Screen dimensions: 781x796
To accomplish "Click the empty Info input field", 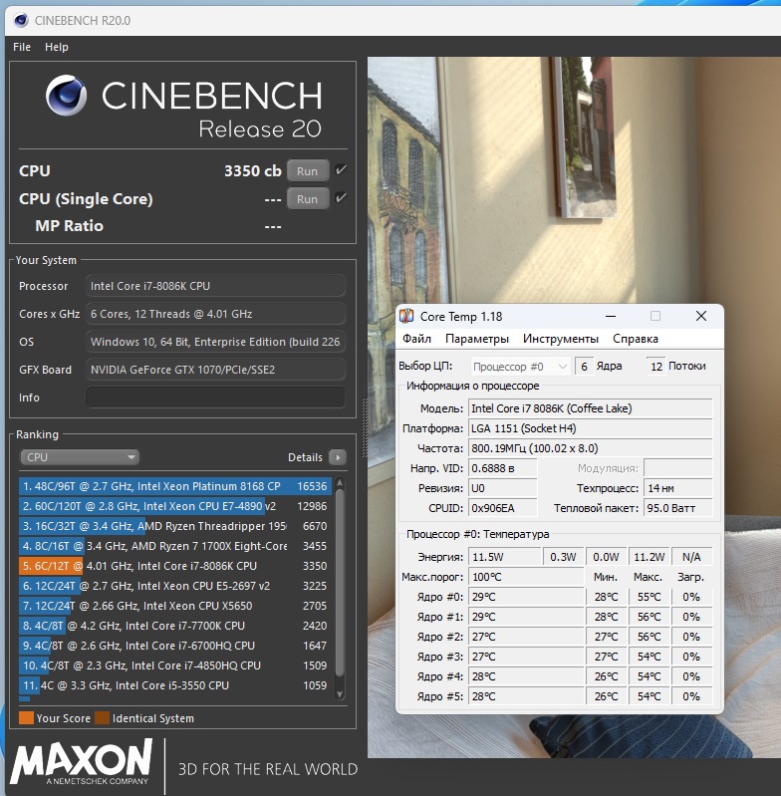I will click(216, 397).
